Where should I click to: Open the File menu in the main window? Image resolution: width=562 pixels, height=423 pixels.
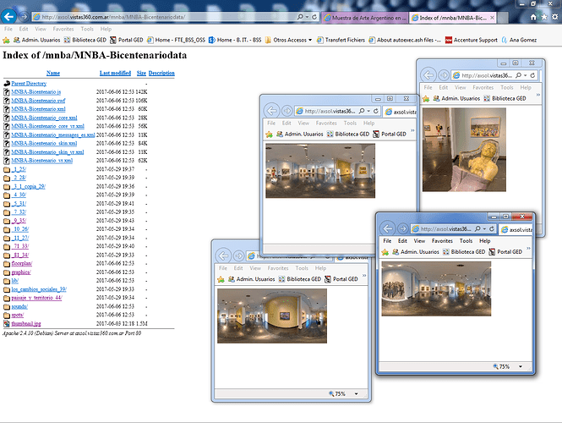[8, 29]
